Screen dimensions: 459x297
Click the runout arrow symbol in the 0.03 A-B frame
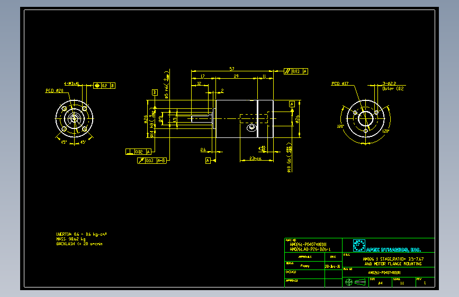141,161
